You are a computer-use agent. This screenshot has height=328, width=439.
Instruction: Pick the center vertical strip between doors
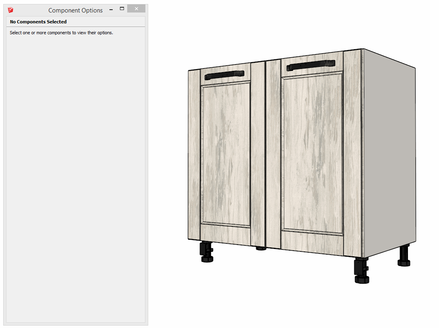273,153
